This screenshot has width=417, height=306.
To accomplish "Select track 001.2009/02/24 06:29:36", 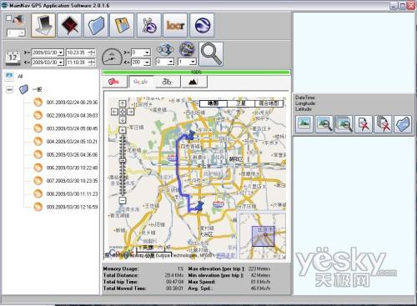I will click(72, 103).
